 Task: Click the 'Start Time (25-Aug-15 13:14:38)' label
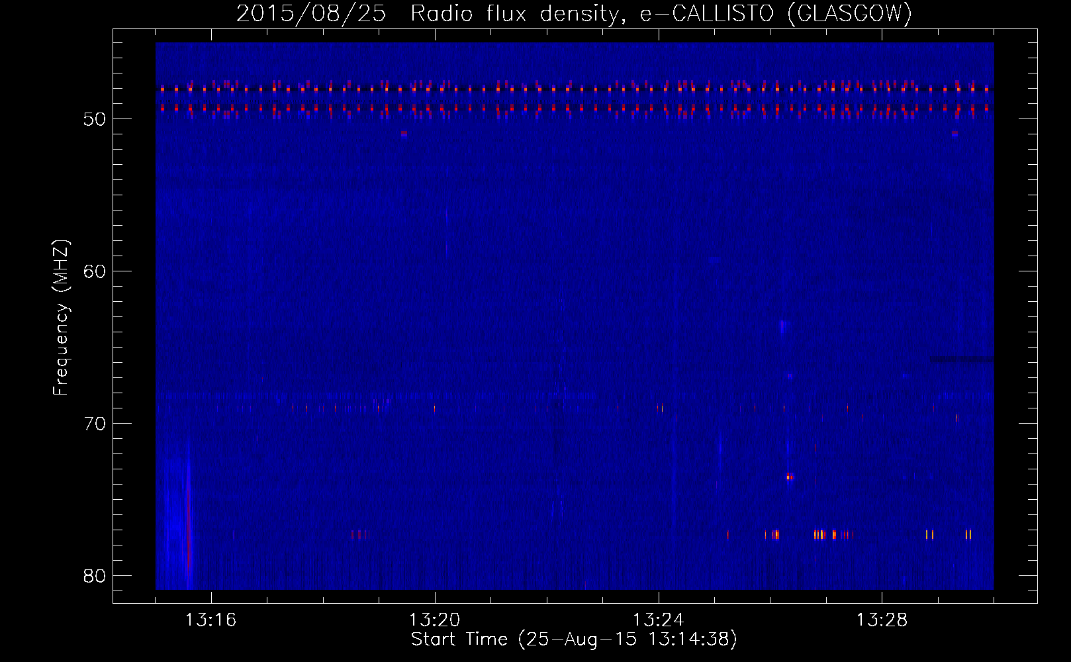click(574, 639)
